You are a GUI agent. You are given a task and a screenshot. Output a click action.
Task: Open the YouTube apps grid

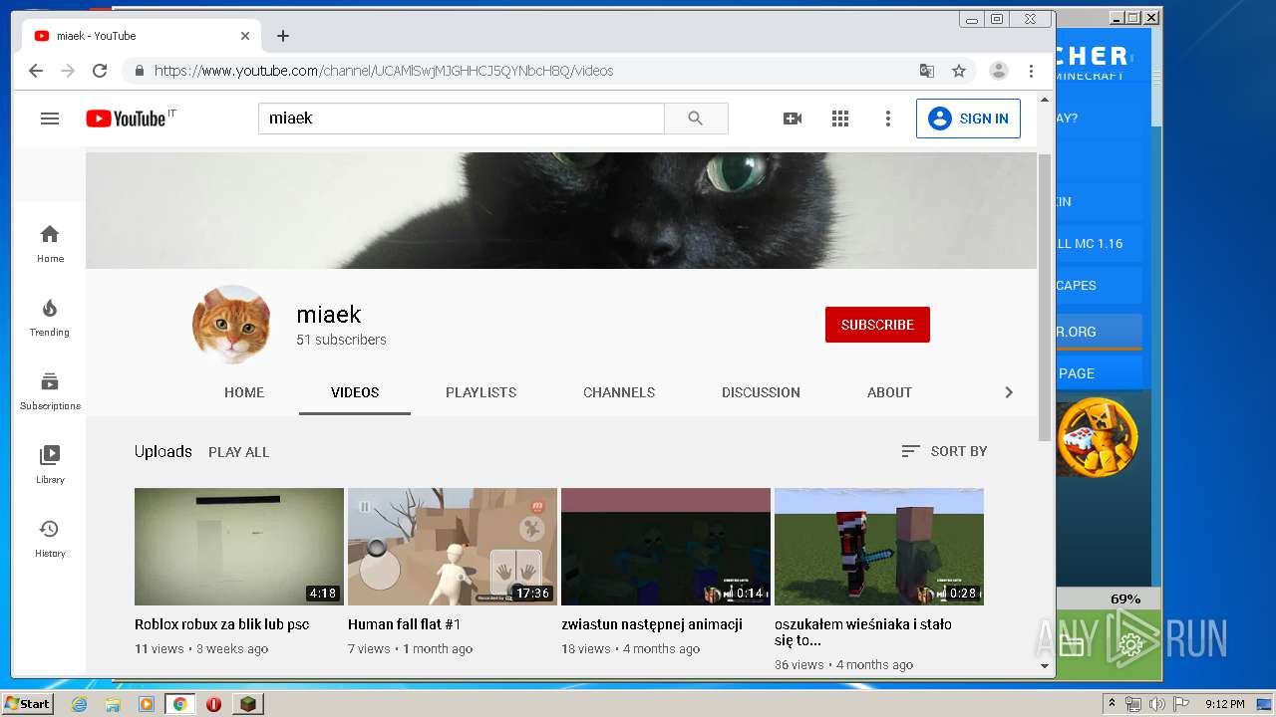(840, 119)
